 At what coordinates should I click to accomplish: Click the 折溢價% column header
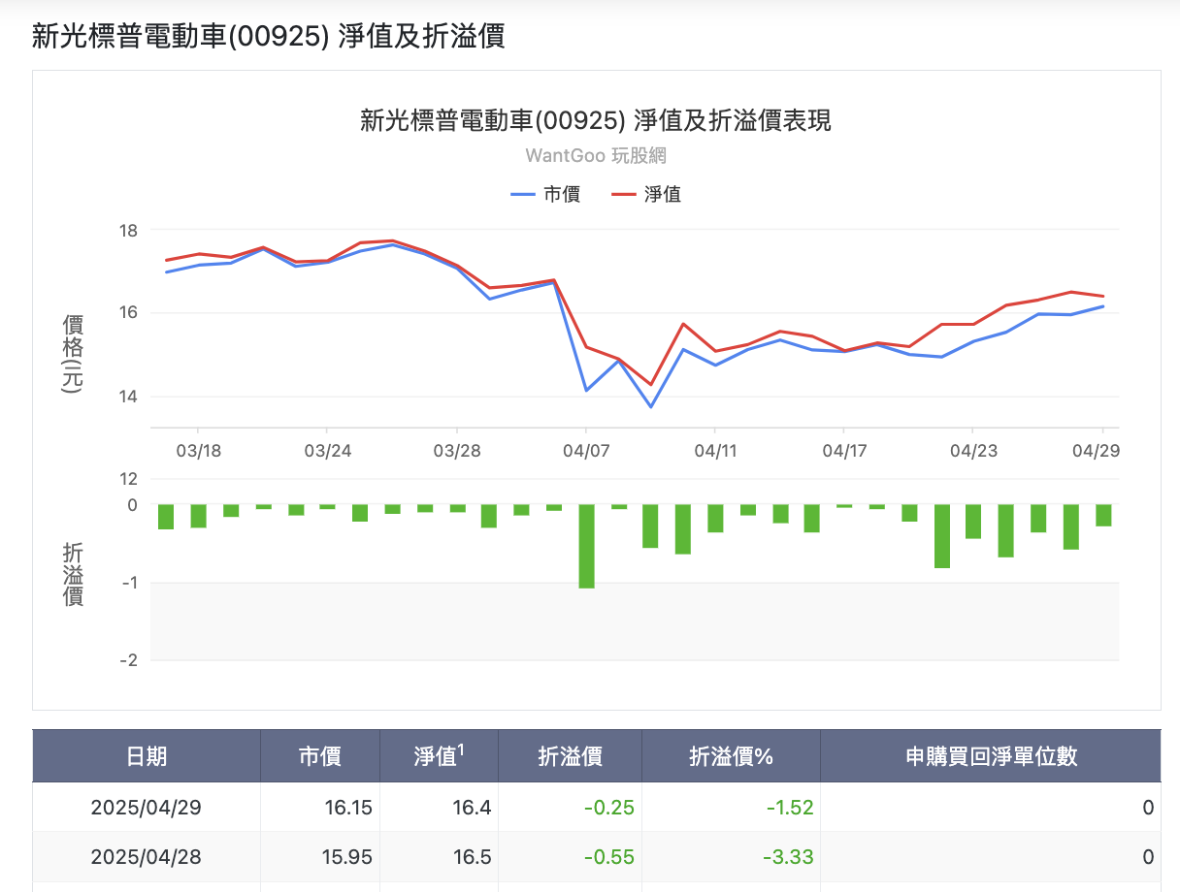(731, 756)
